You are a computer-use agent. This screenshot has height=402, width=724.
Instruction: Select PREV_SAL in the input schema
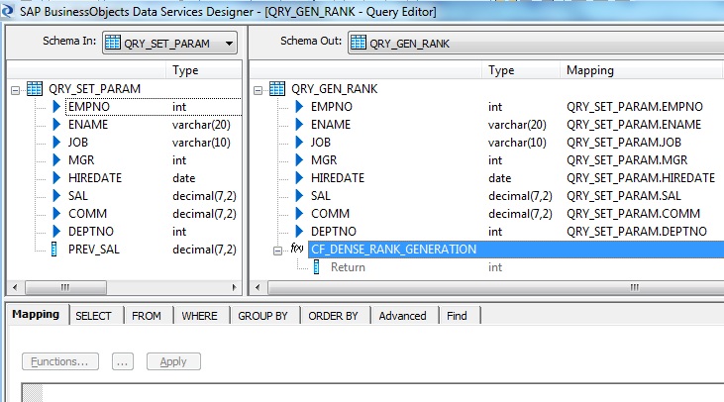(x=94, y=250)
